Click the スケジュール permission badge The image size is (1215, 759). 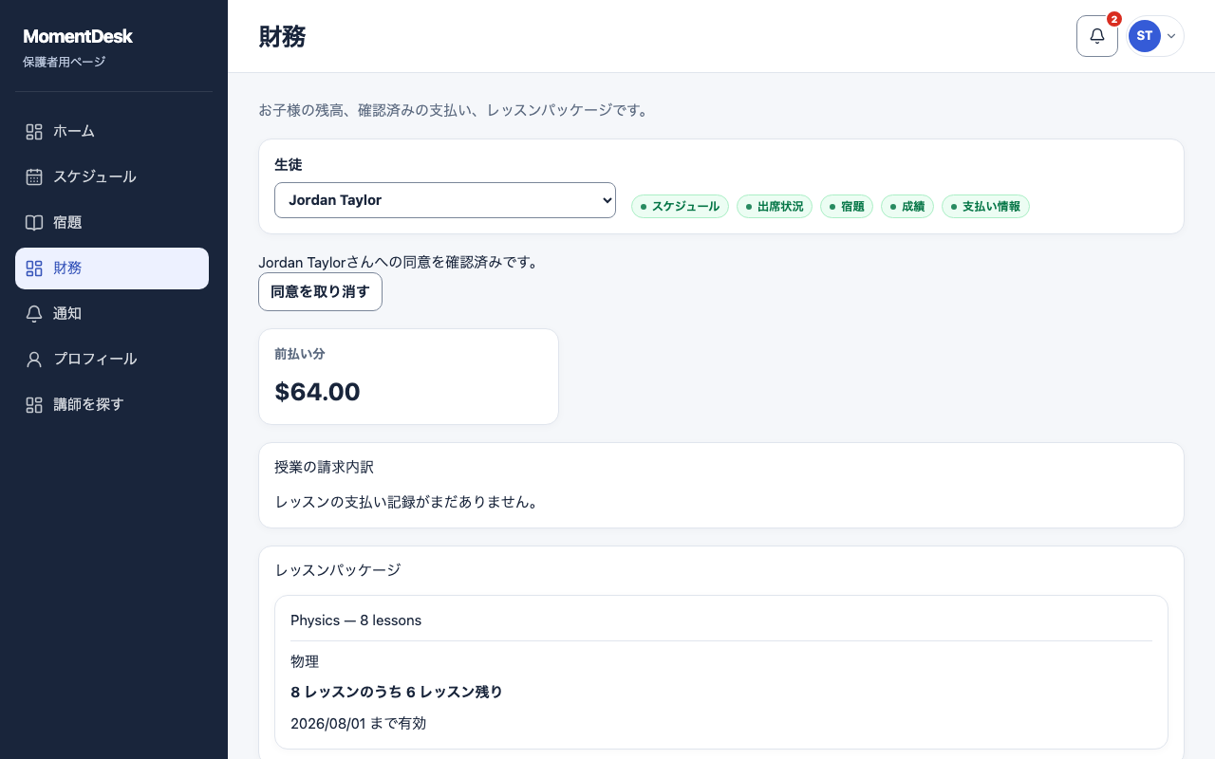(680, 207)
